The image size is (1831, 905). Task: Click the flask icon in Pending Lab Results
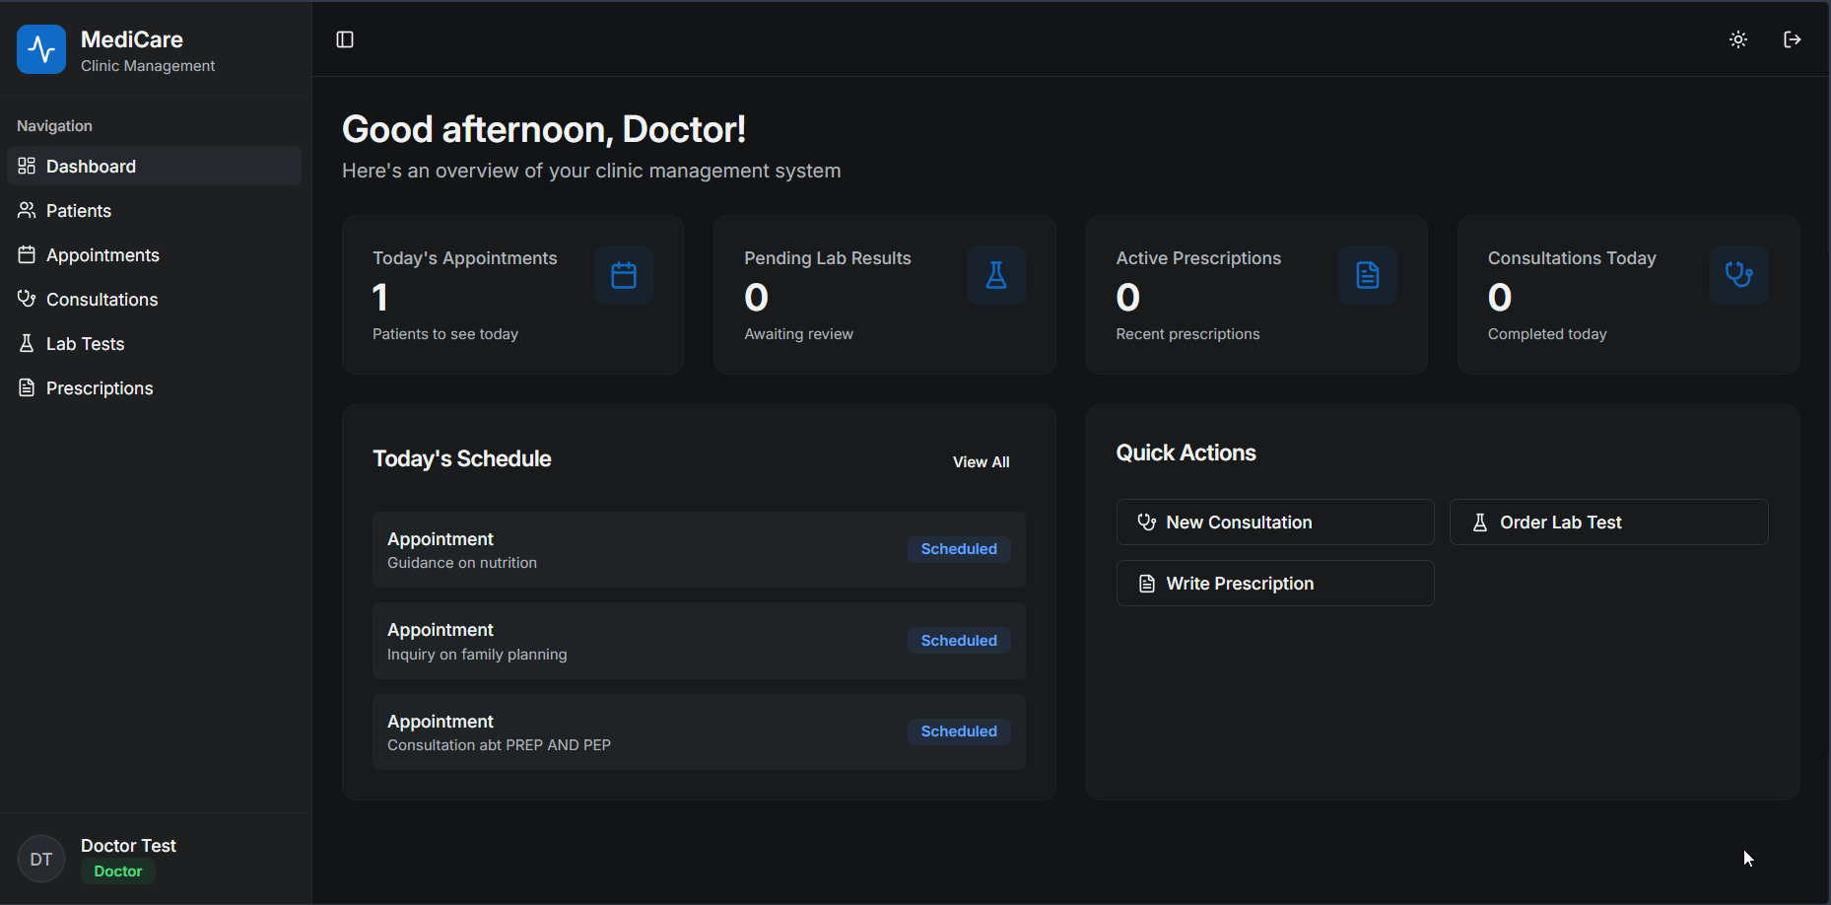point(995,275)
